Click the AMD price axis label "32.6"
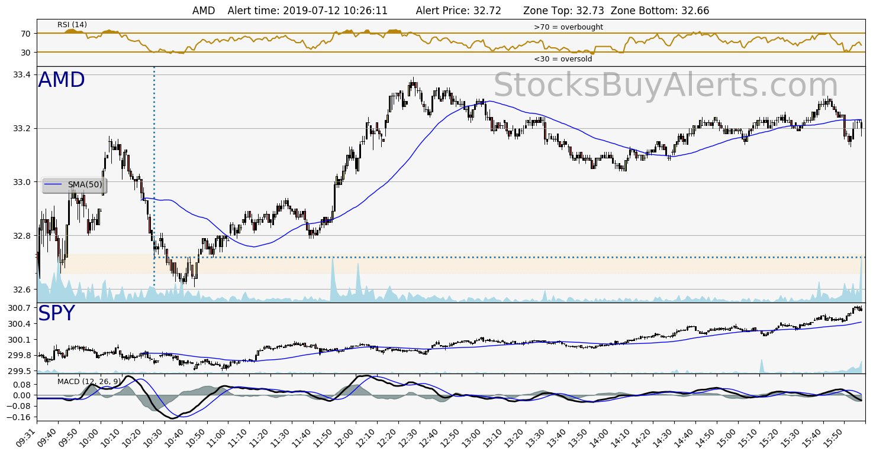 click(x=22, y=290)
